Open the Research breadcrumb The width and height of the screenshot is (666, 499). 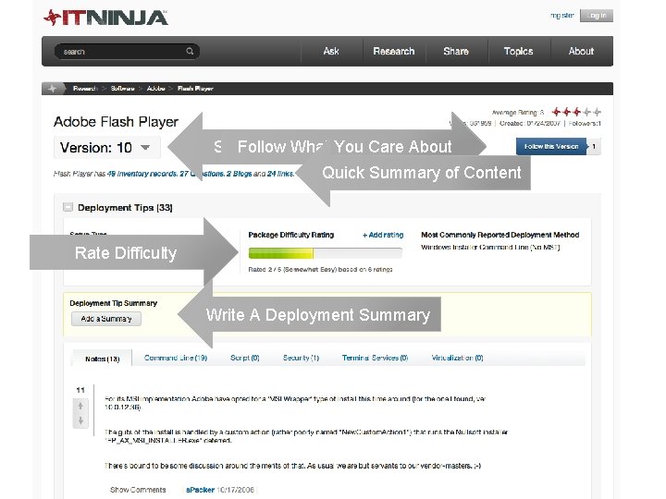85,89
